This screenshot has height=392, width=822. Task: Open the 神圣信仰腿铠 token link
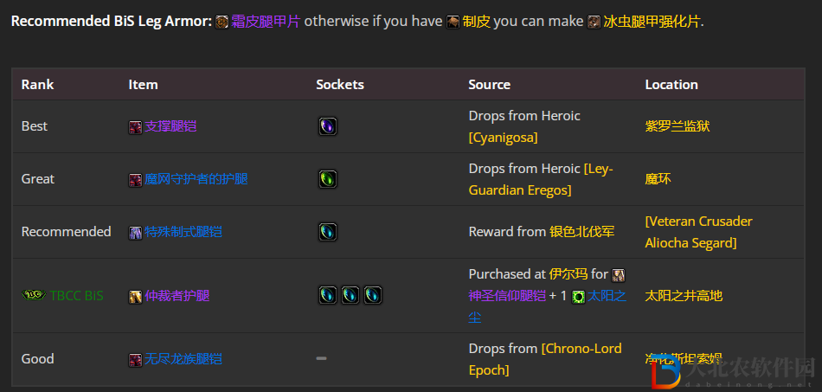coord(507,296)
